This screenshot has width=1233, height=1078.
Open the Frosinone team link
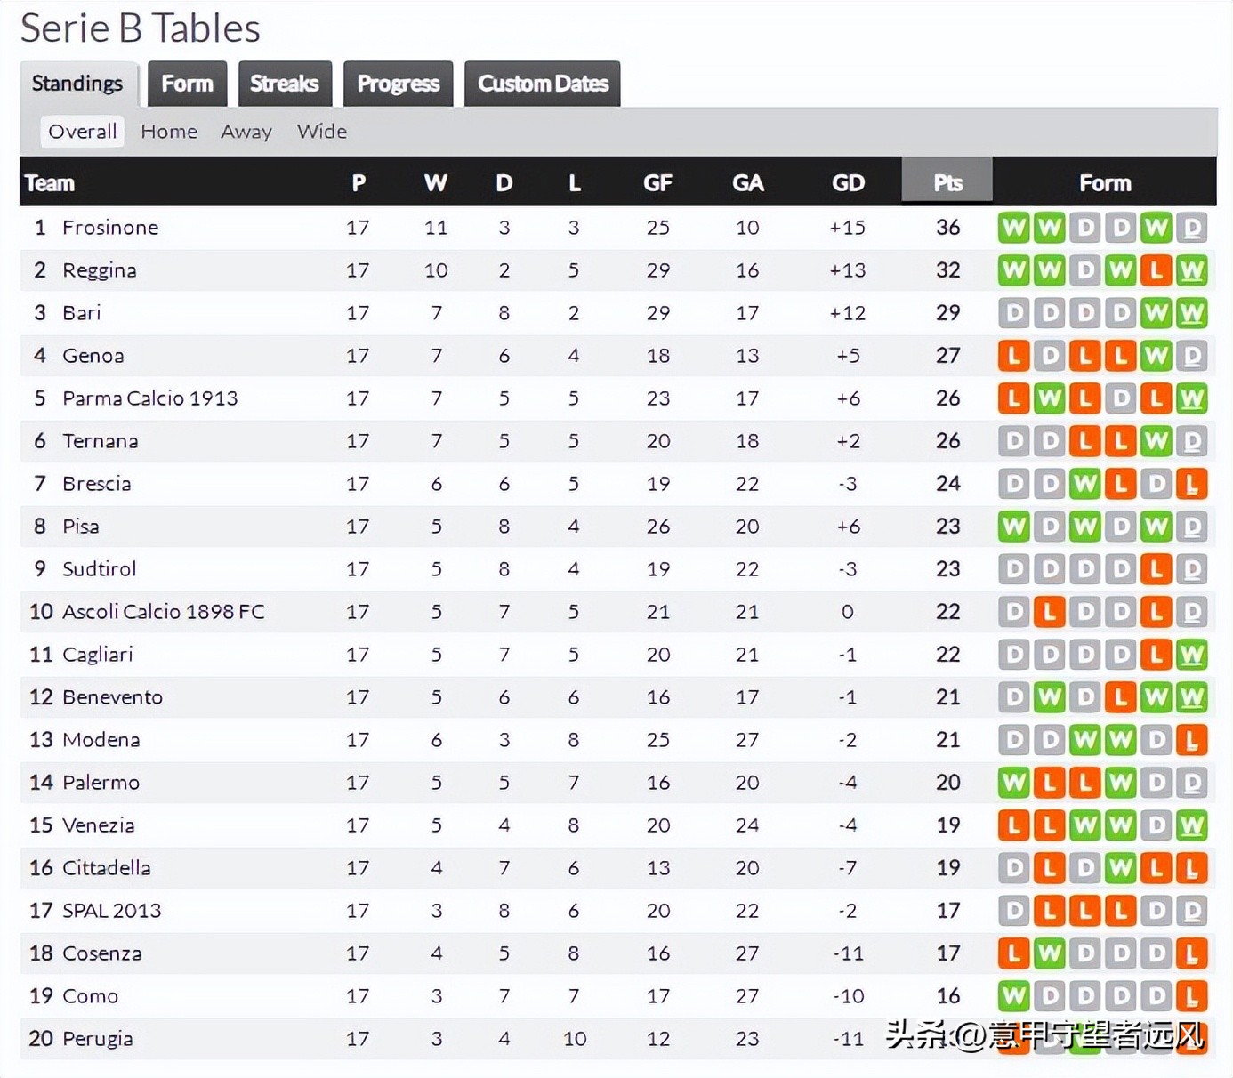pyautogui.click(x=110, y=228)
